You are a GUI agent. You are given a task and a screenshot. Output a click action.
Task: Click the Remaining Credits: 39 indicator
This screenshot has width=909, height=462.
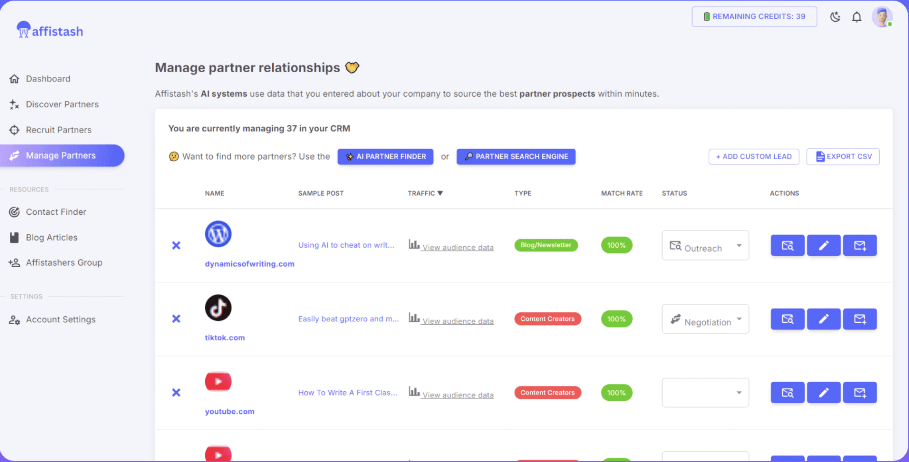point(754,17)
